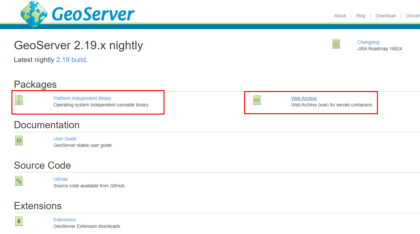This screenshot has width=420, height=234.
Task: Open the Blog menu item
Action: coord(361,16)
